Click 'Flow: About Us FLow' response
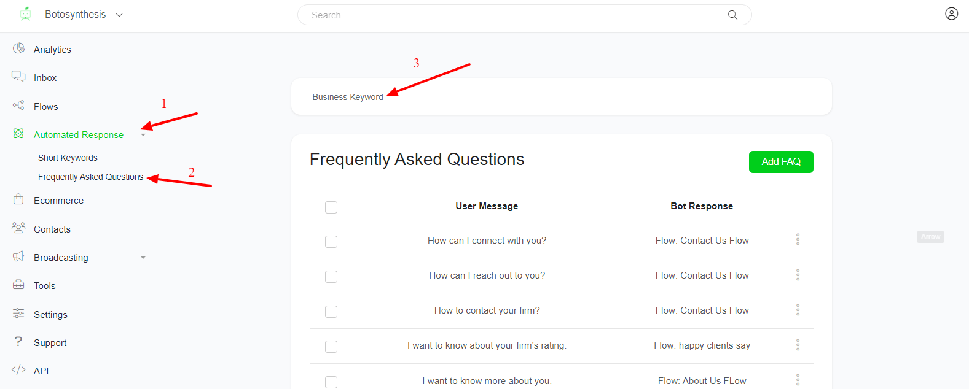The image size is (969, 389). 702,381
